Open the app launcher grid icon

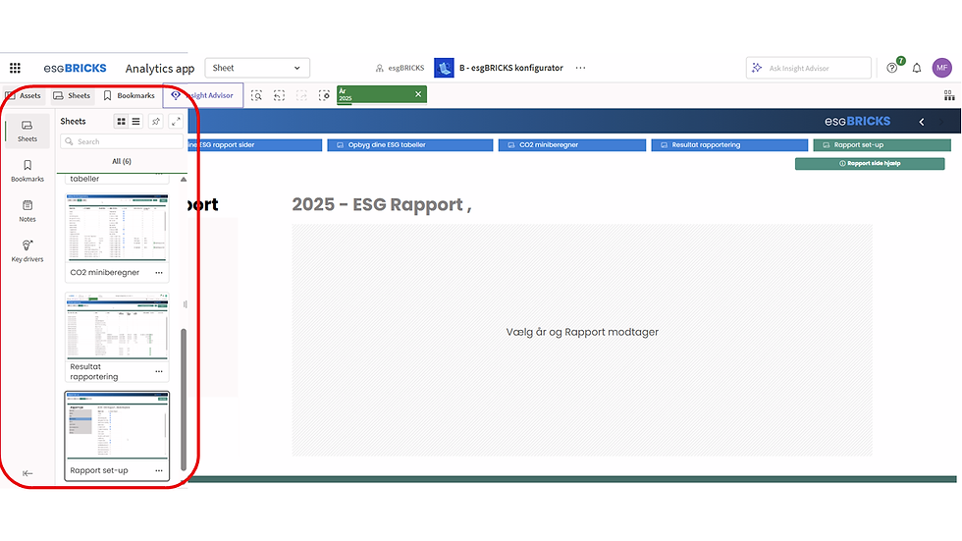tap(15, 68)
